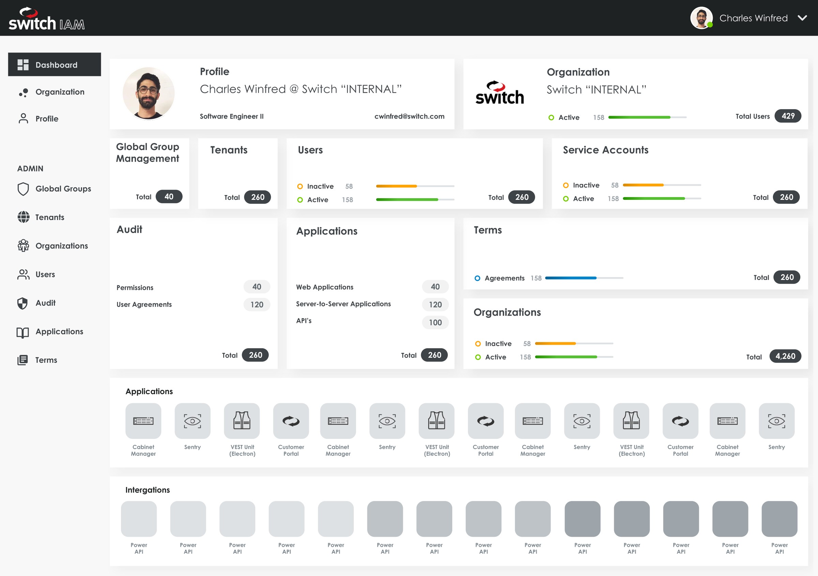818x576 pixels.
Task: Go to Users in the admin menu
Action: point(45,275)
